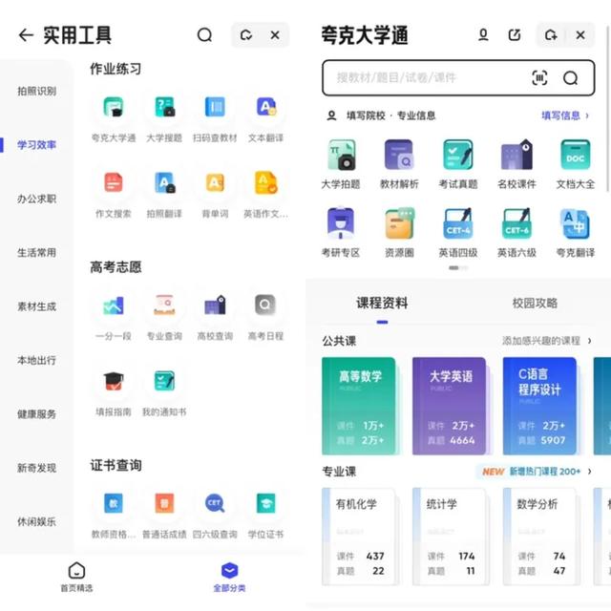Viewport: 611px width, 611px height.
Task: Open the 英语六级 CET-6 icon
Action: click(x=516, y=223)
